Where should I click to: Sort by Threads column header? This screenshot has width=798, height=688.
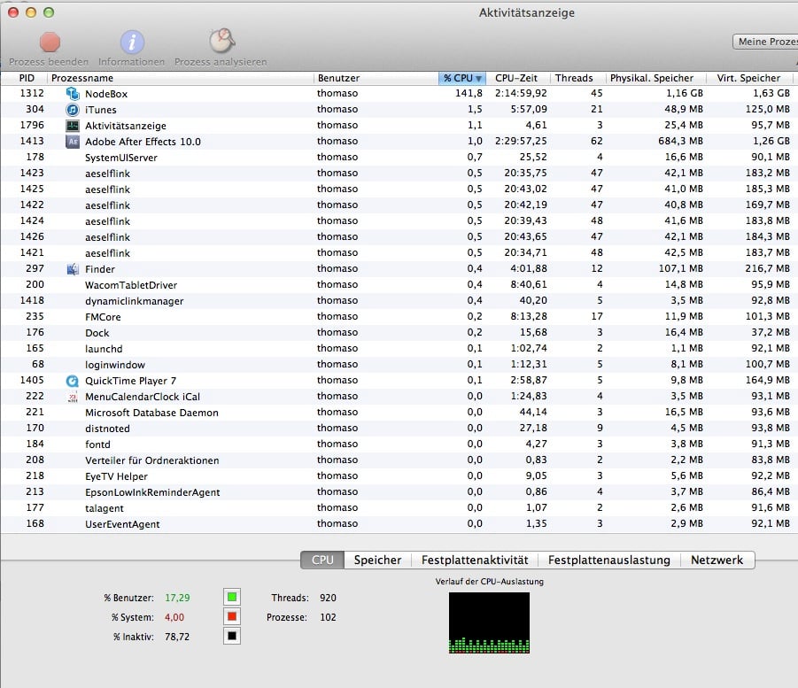[x=578, y=78]
